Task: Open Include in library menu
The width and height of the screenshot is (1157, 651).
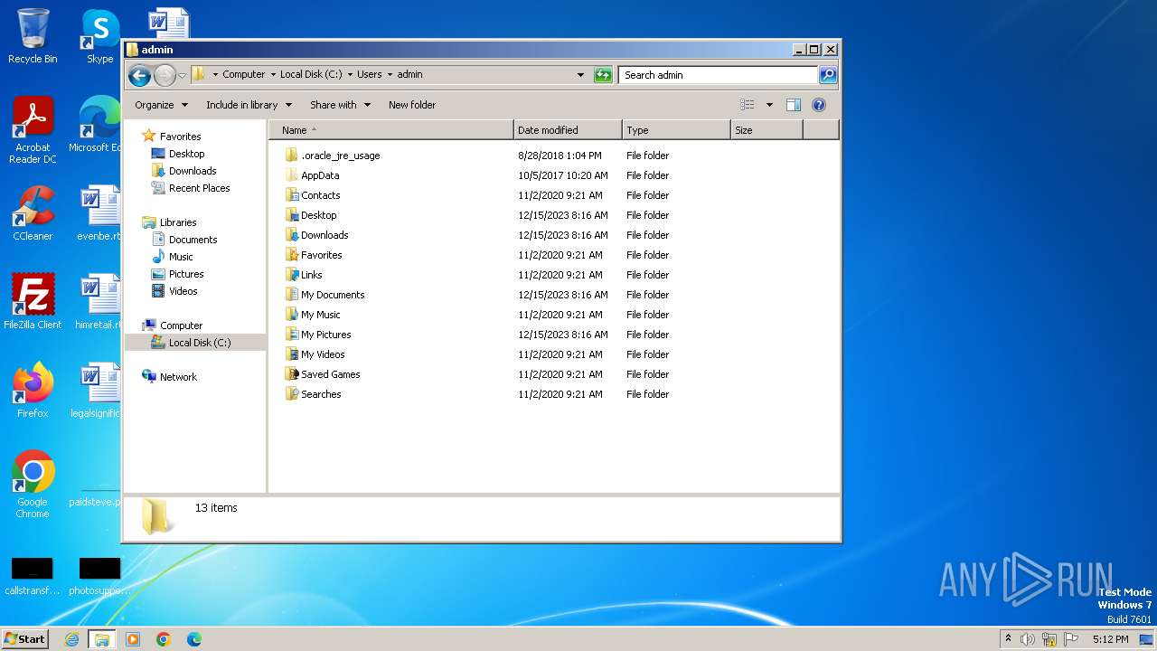Action: pos(248,105)
